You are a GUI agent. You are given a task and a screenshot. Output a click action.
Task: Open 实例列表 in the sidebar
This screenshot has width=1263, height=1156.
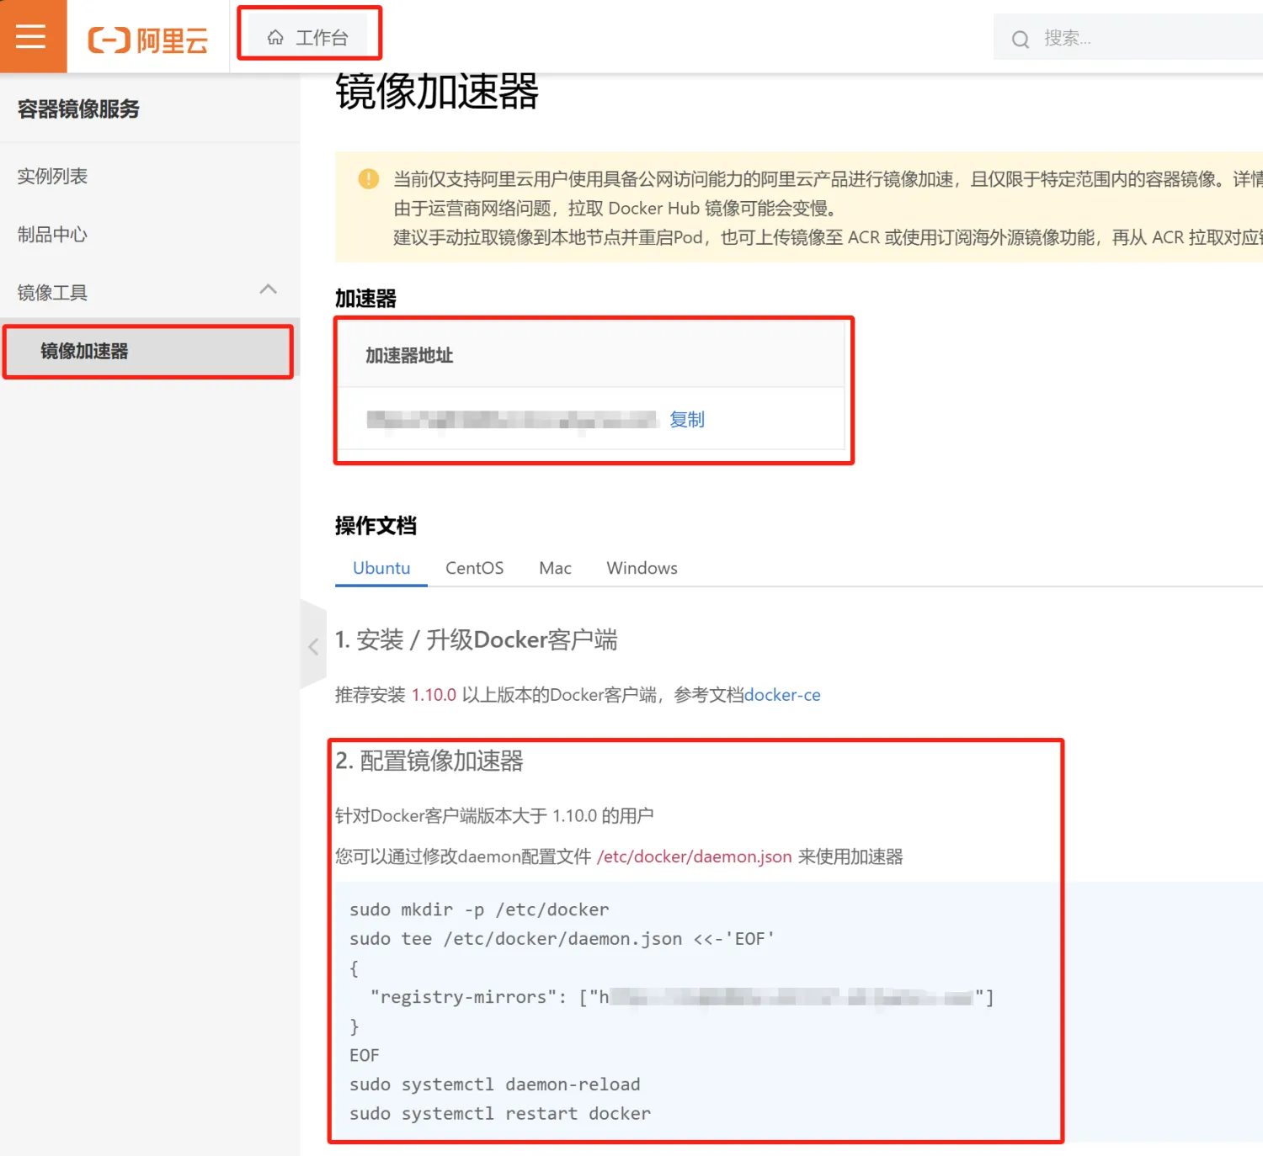tap(52, 177)
